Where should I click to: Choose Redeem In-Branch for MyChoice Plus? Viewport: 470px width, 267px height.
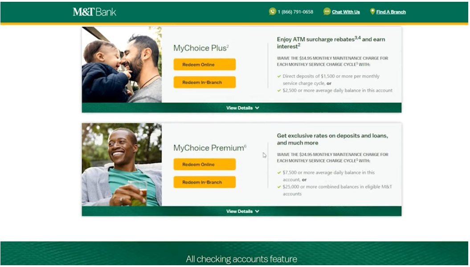(204, 82)
